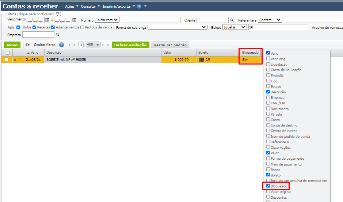Click the Restaurar padrão button
343x202 pixels.
coord(170,45)
